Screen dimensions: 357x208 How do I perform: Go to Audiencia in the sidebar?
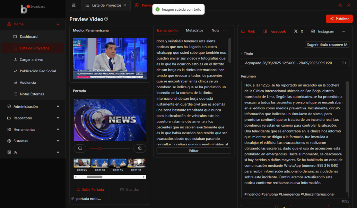point(27,83)
